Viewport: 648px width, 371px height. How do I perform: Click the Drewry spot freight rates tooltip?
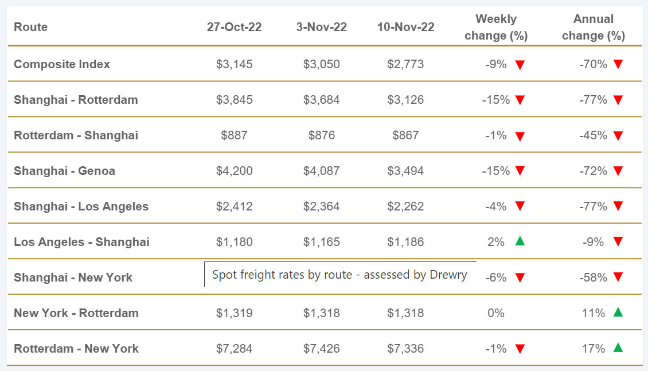[339, 275]
